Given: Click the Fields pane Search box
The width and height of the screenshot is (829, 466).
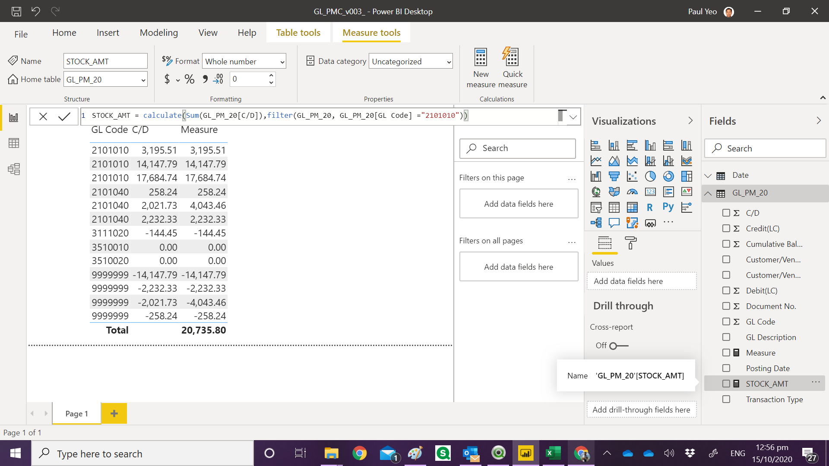Looking at the screenshot, I should tap(765, 148).
